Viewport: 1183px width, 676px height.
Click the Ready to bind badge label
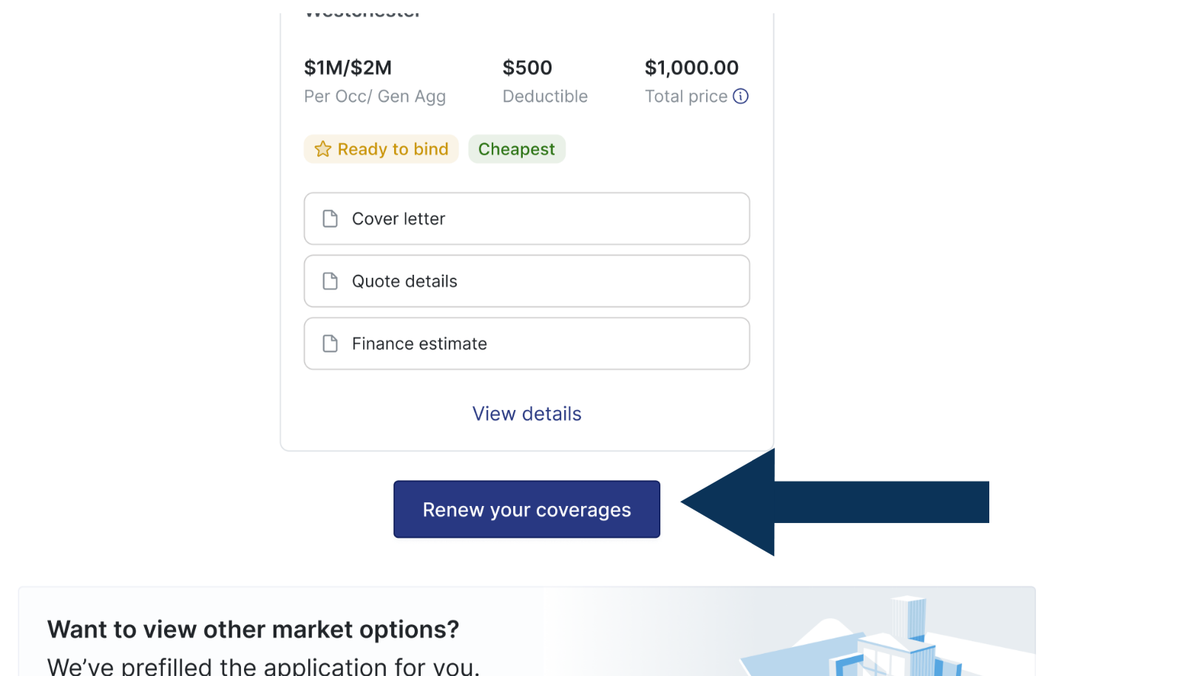(x=393, y=149)
